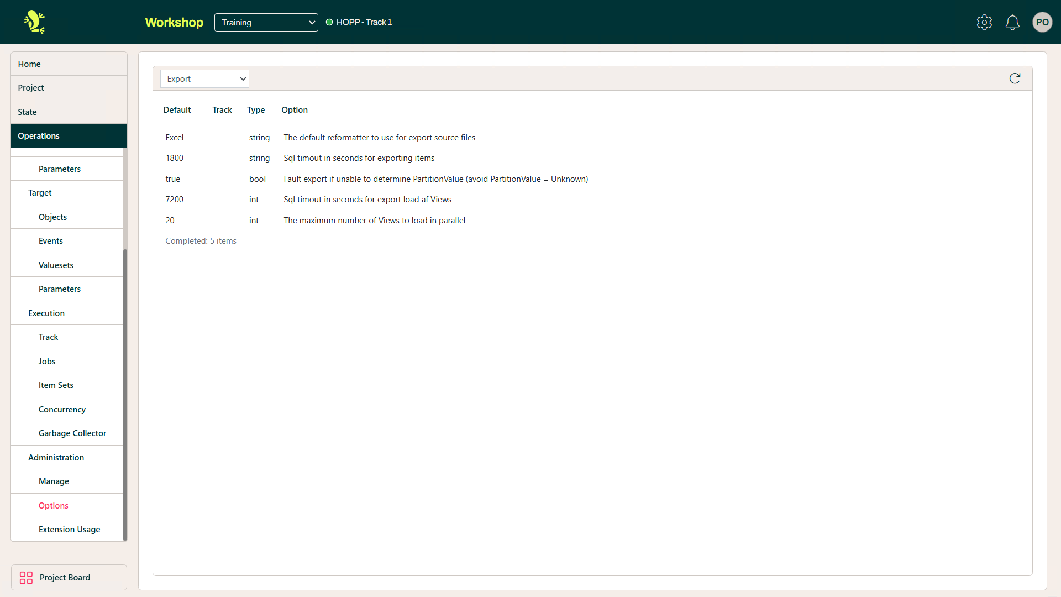This screenshot has width=1061, height=597.
Task: Click the refresh icon in options panel
Action: (x=1015, y=78)
